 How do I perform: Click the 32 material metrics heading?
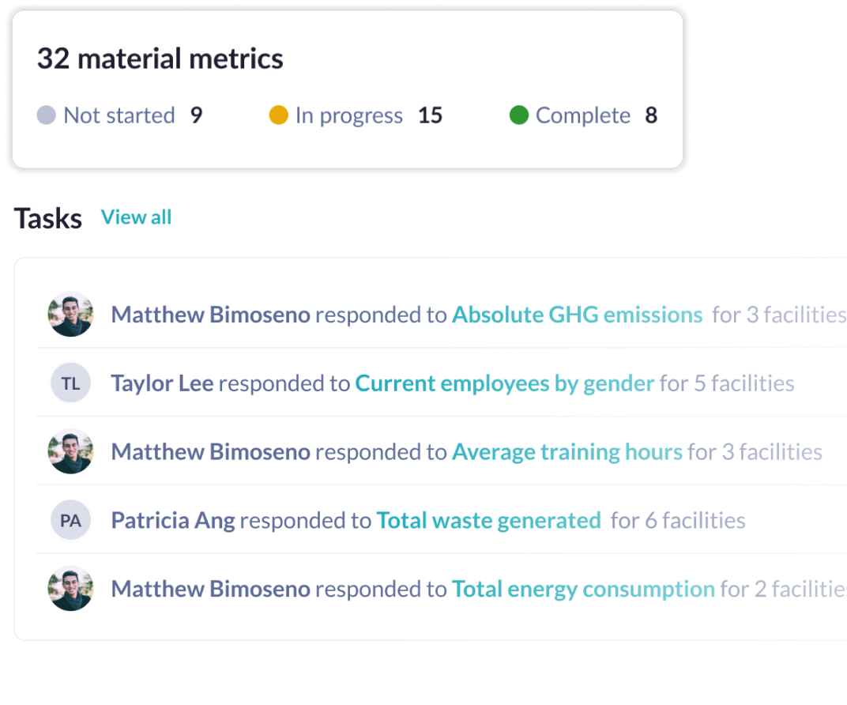(160, 58)
